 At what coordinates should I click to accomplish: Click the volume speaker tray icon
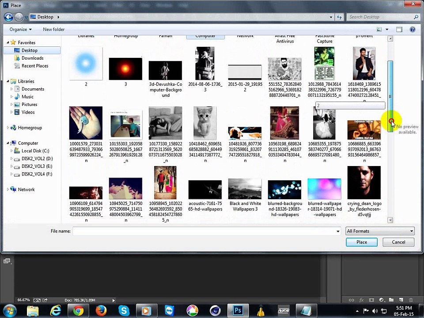click(375, 311)
